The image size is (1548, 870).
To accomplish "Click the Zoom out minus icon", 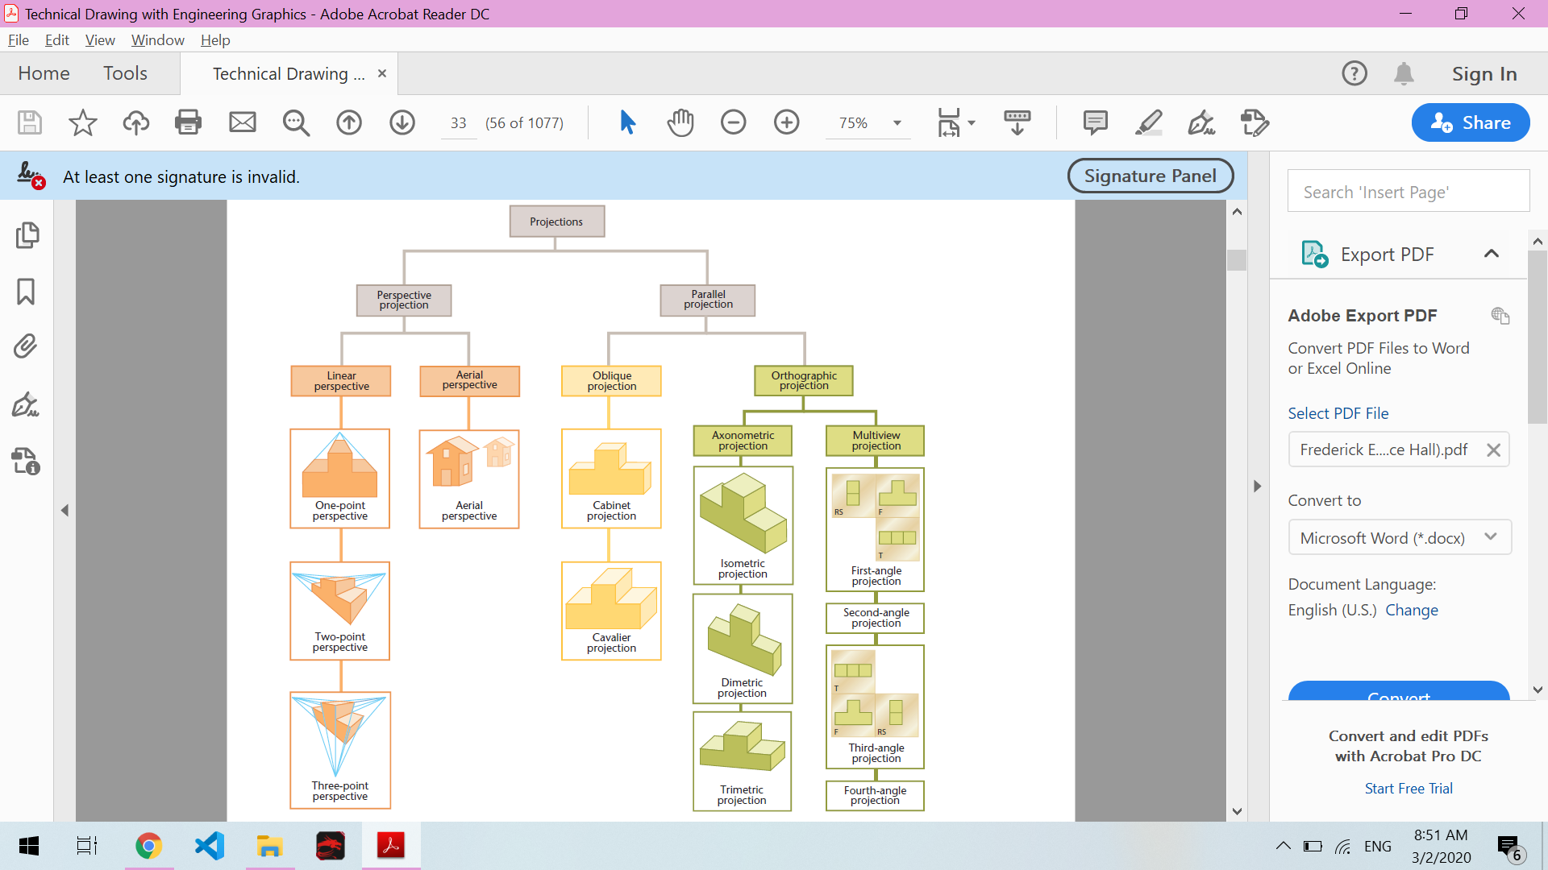I will [x=733, y=122].
